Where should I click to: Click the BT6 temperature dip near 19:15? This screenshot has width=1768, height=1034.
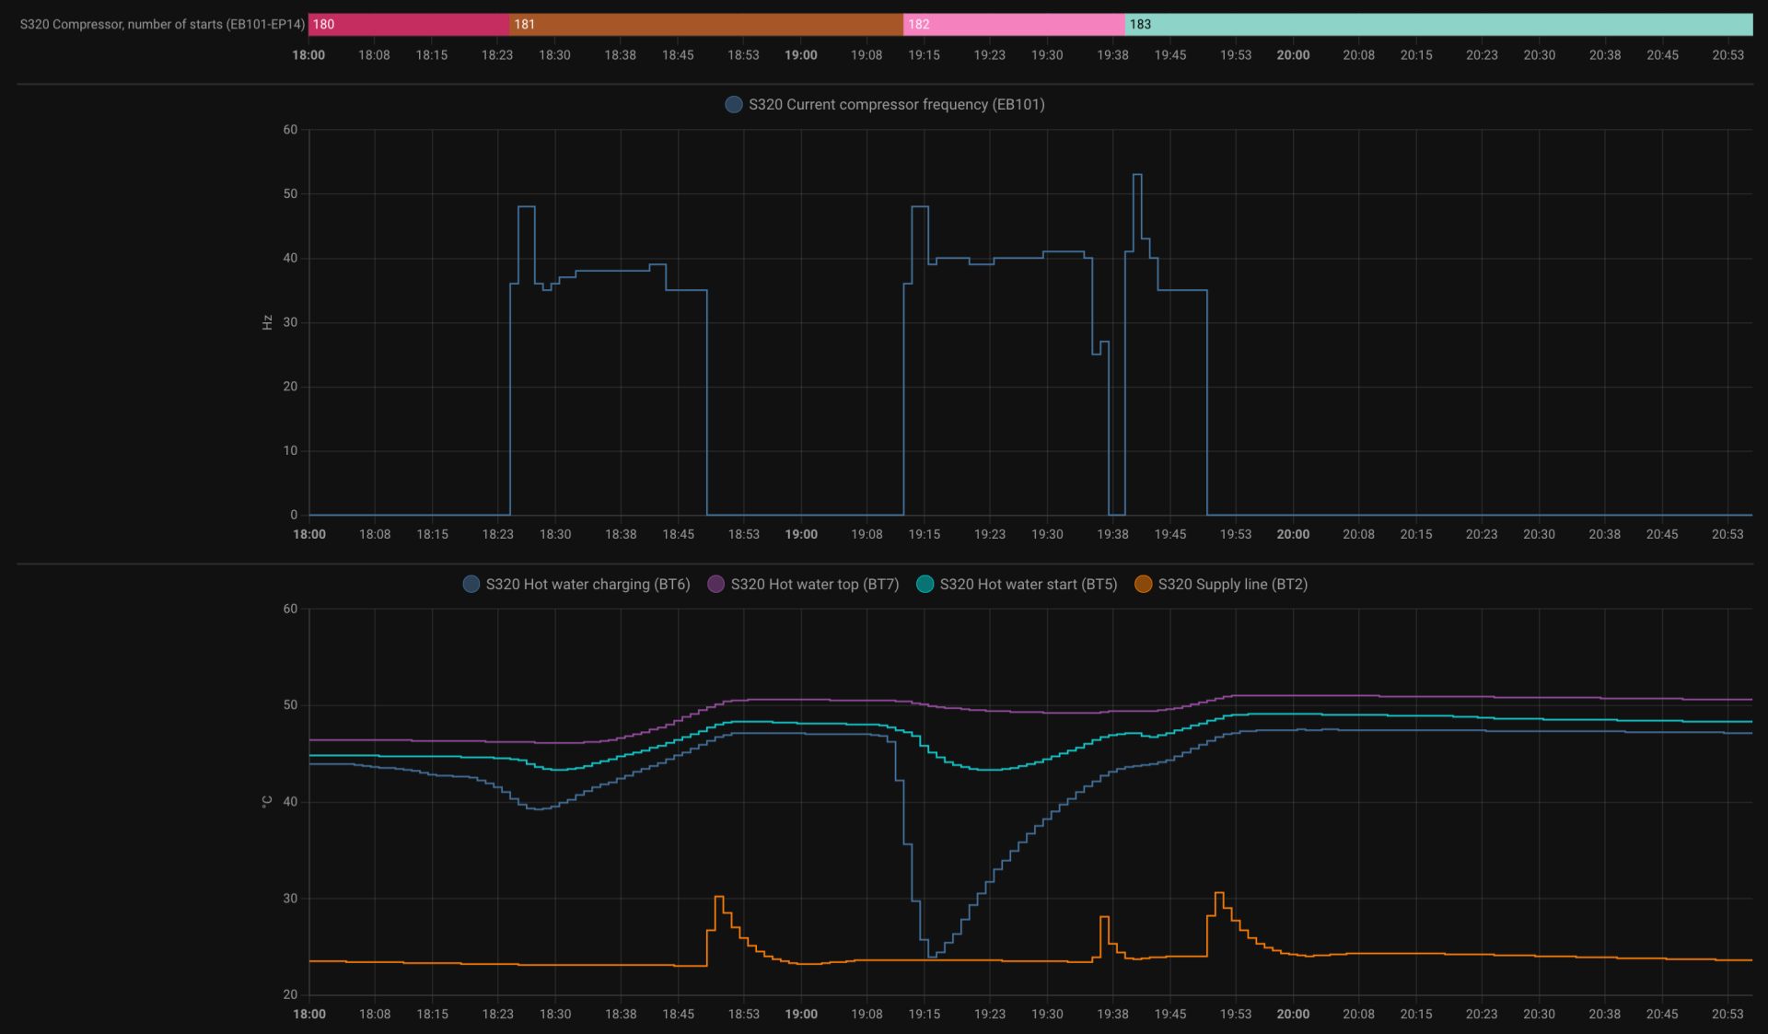click(x=932, y=956)
